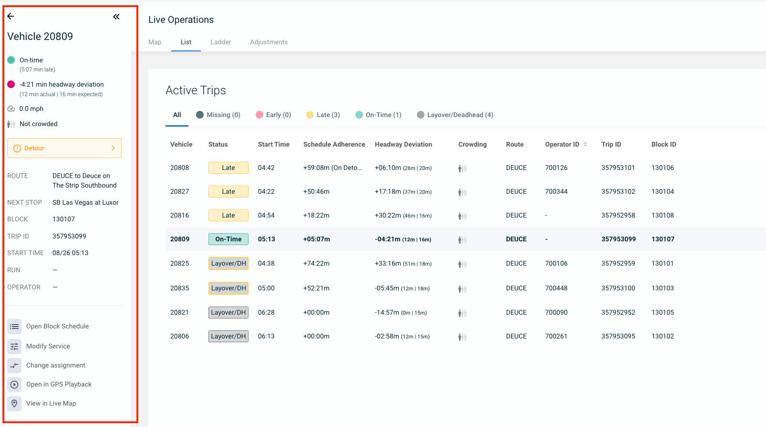The width and height of the screenshot is (766, 427).
Task: Filter trips by Layover/Deadhead (4)
Action: pyautogui.click(x=455, y=115)
